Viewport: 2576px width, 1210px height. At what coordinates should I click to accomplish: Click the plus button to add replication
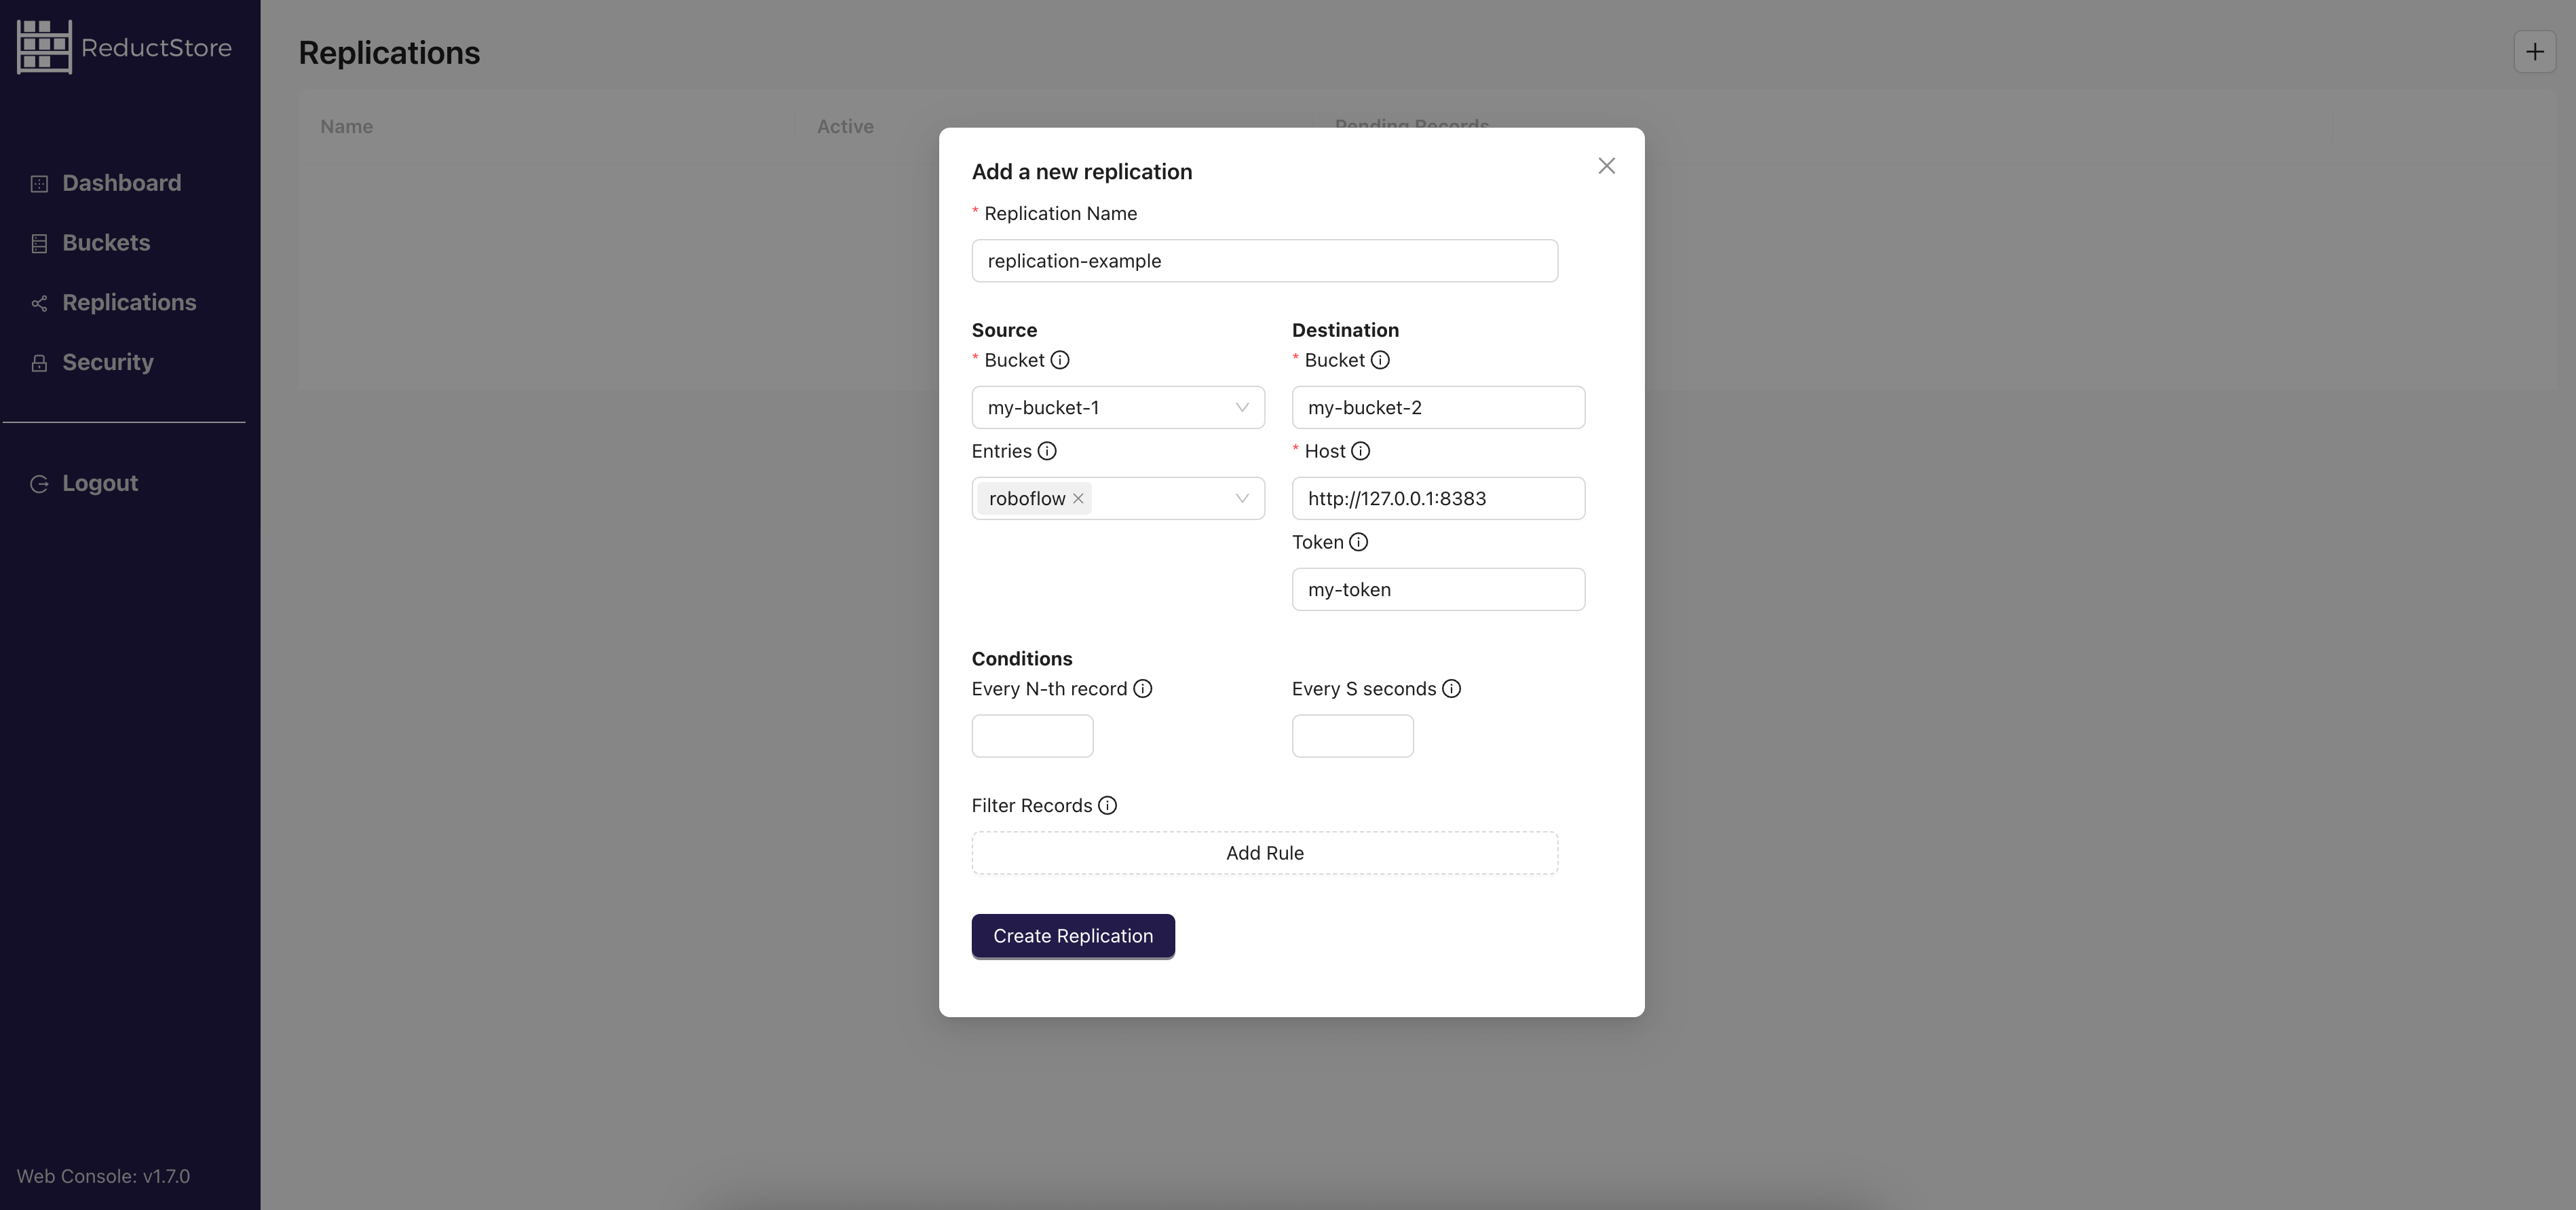point(2535,51)
